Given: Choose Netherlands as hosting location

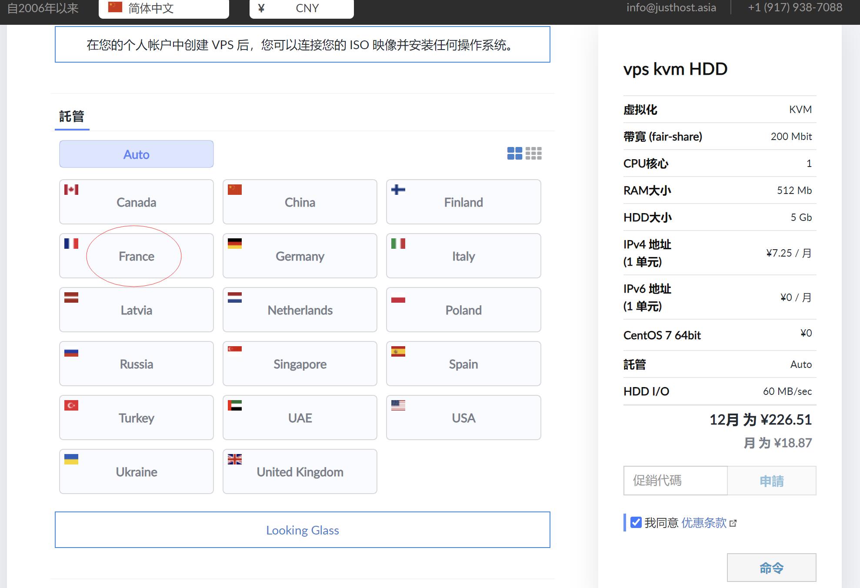Looking at the screenshot, I should coord(300,310).
